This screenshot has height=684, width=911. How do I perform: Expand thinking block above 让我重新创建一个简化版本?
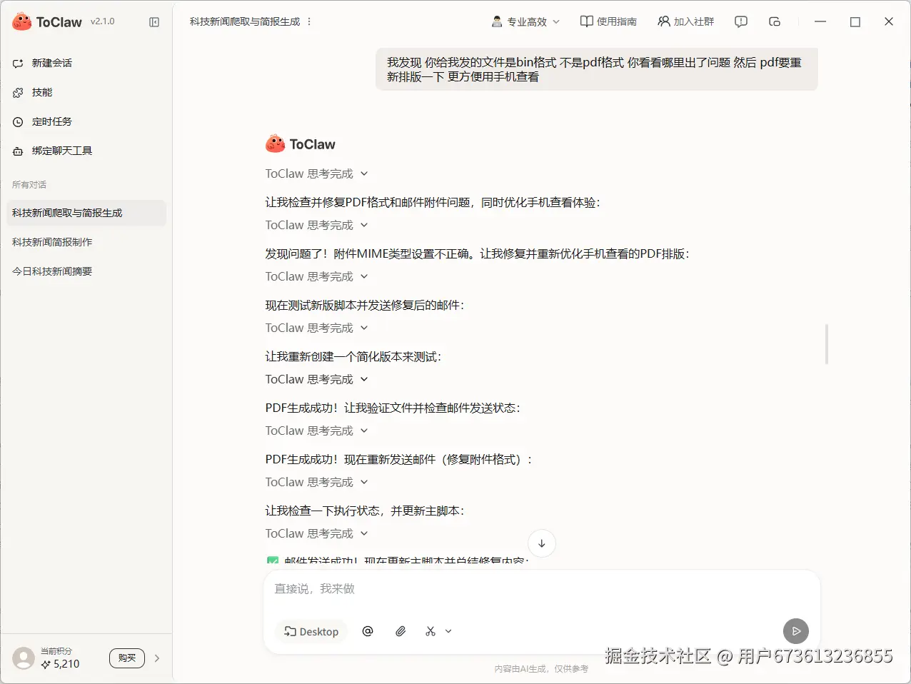pos(317,328)
